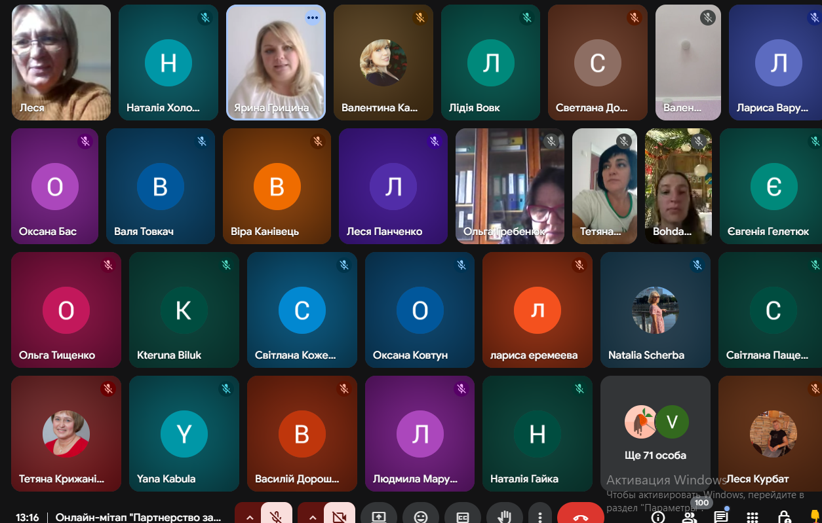Show the participants list panel

pyautogui.click(x=690, y=517)
